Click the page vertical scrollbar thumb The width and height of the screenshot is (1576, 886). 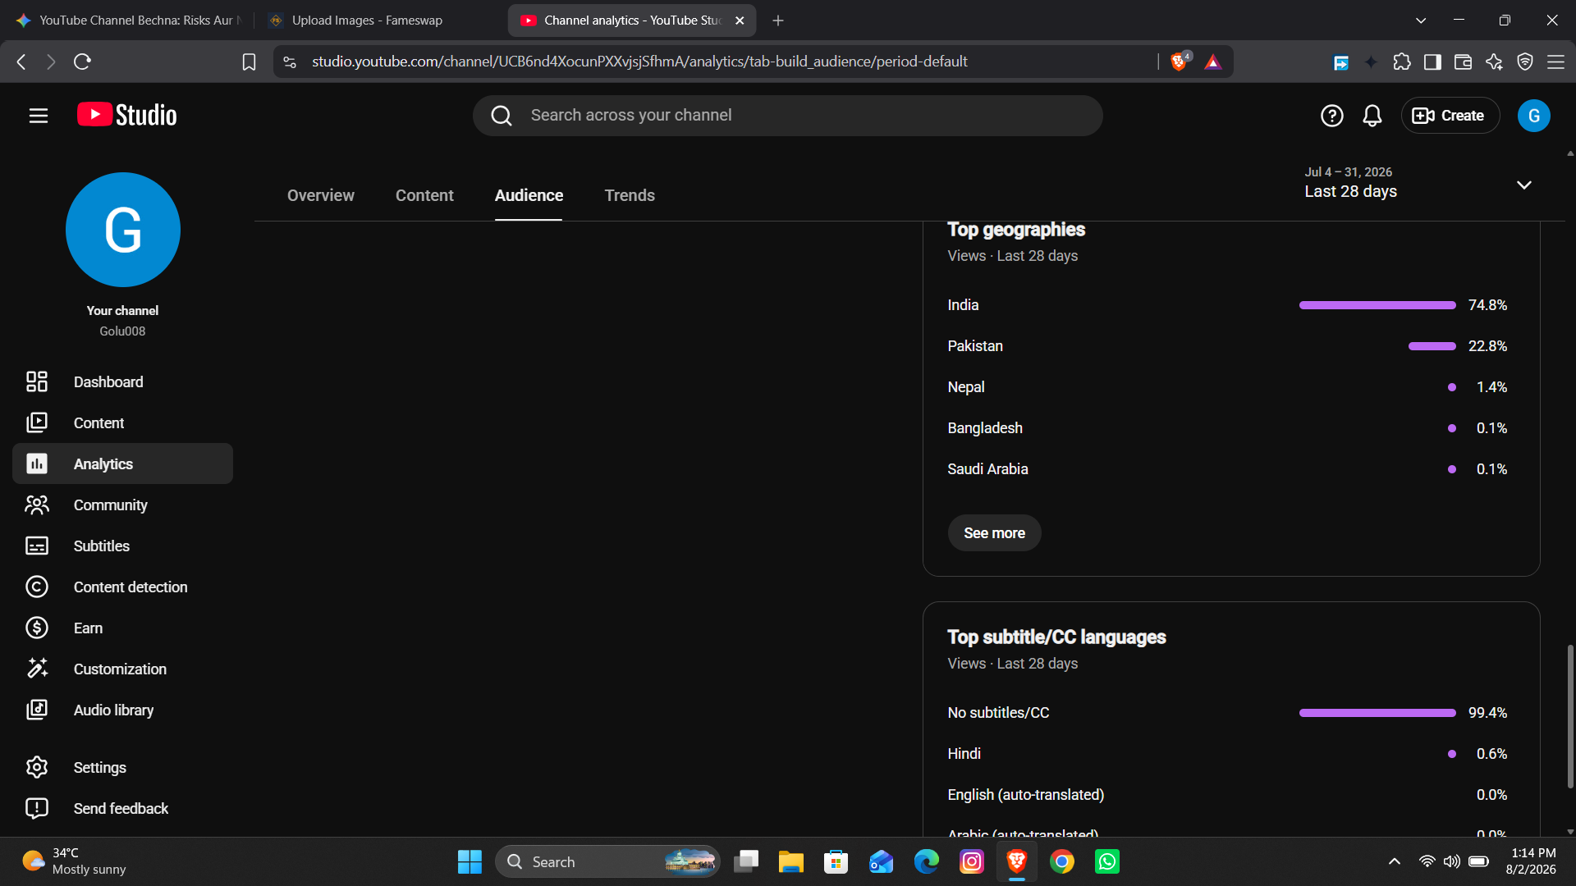pos(1570,716)
